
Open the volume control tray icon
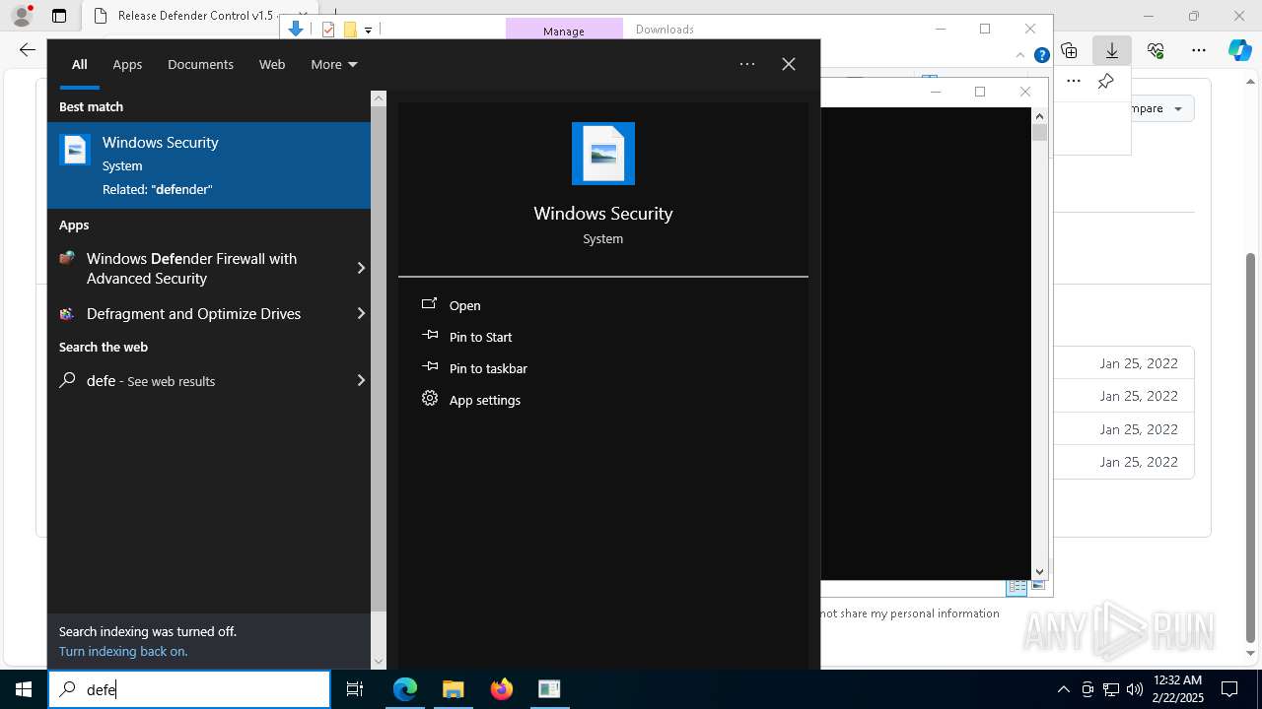[x=1135, y=689]
